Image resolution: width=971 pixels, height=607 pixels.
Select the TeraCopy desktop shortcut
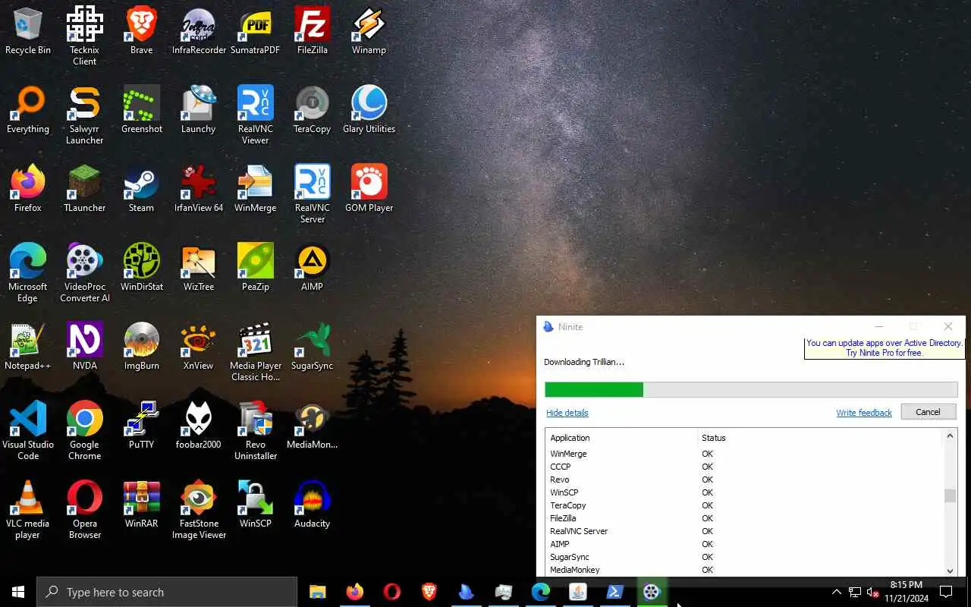point(313,111)
